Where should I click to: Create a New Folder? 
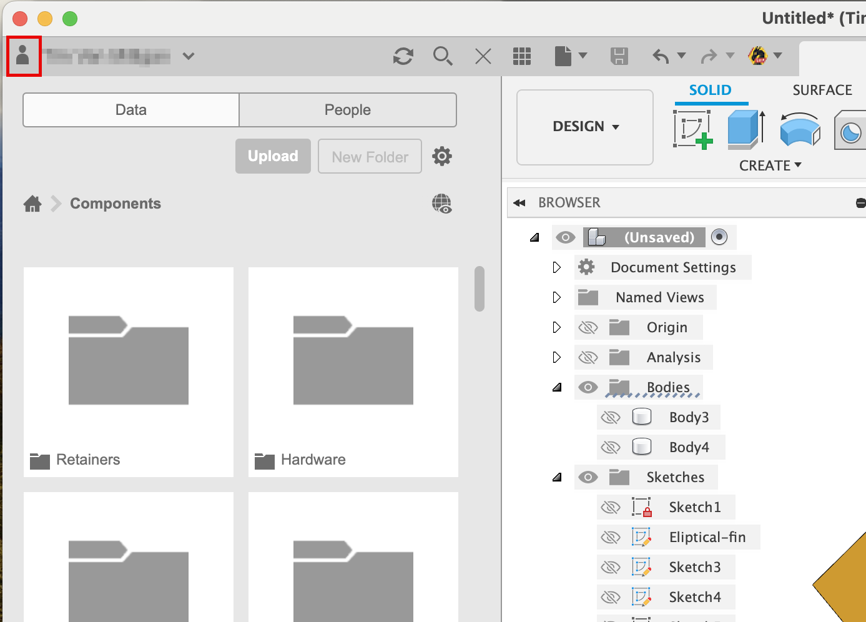coord(370,156)
